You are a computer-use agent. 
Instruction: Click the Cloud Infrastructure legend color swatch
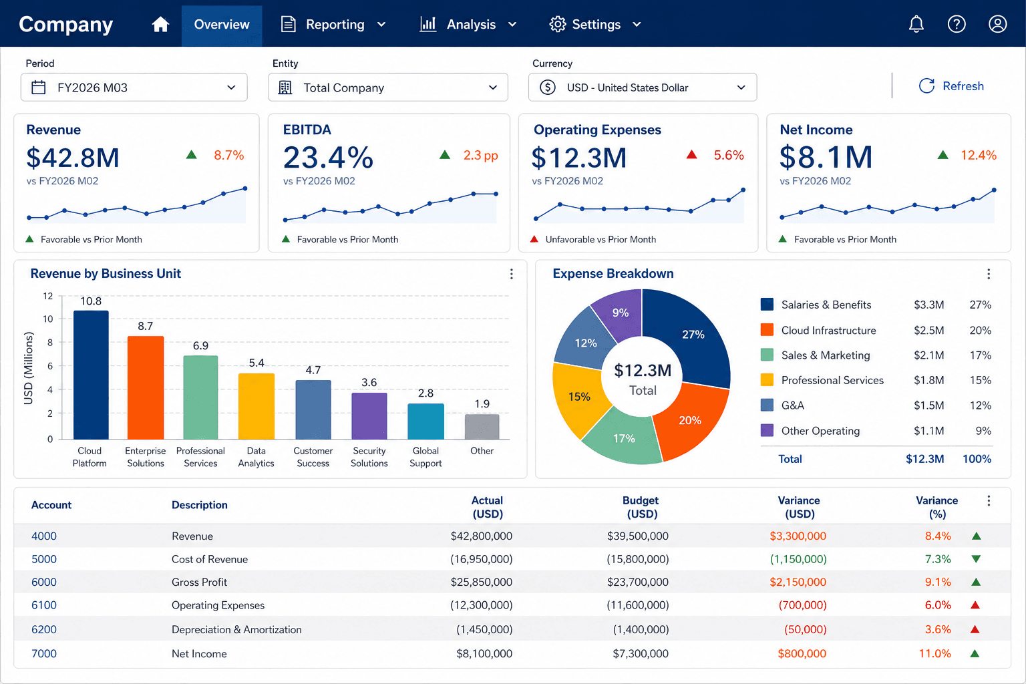point(767,330)
